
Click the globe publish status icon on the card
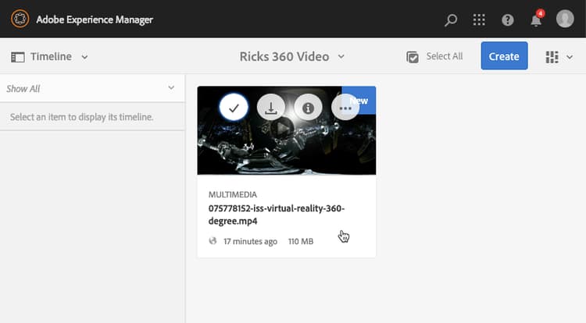click(213, 241)
